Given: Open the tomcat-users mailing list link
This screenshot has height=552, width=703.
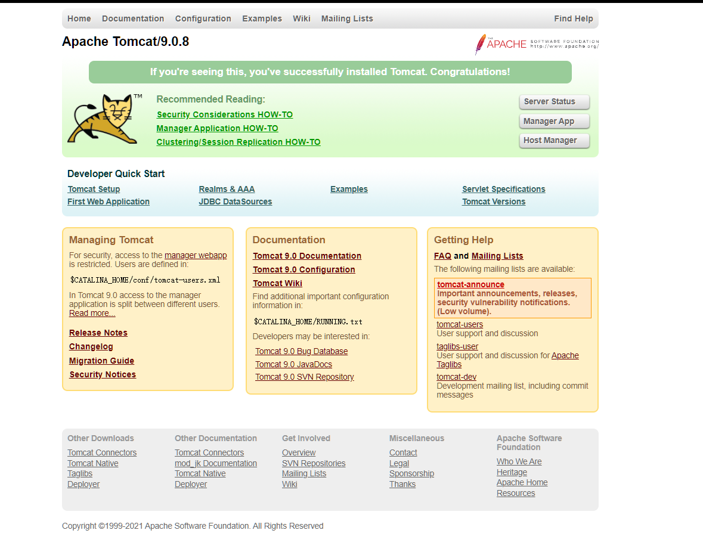Looking at the screenshot, I should tap(460, 324).
